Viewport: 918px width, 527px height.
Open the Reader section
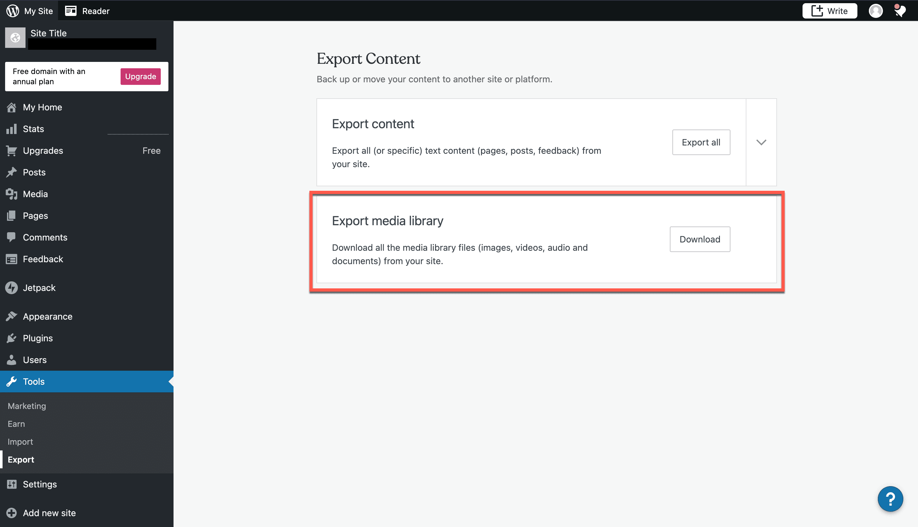click(95, 10)
